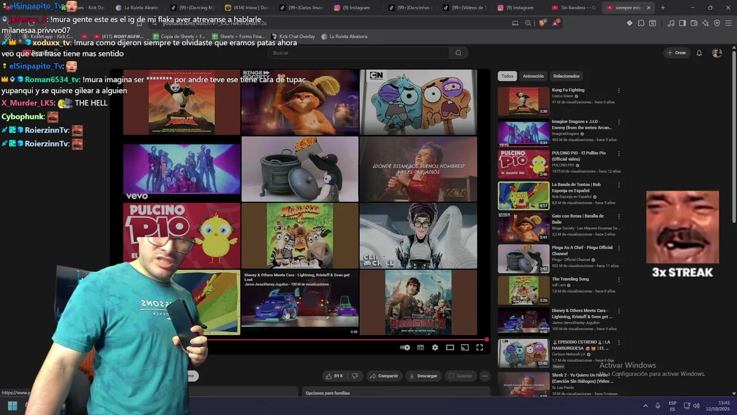737x415 pixels.
Task: Open The Traveling Song thumbnail
Action: click(x=523, y=290)
